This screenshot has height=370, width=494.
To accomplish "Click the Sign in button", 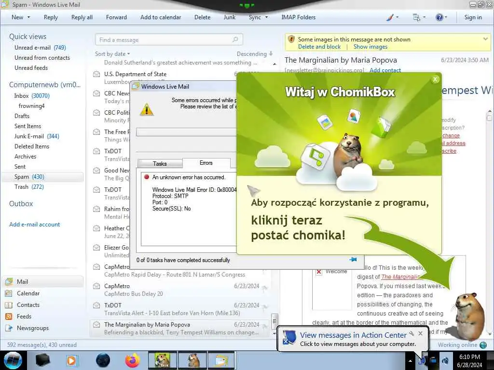I will (x=473, y=17).
